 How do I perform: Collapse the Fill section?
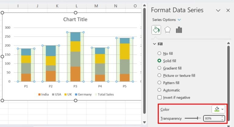tap(154, 44)
